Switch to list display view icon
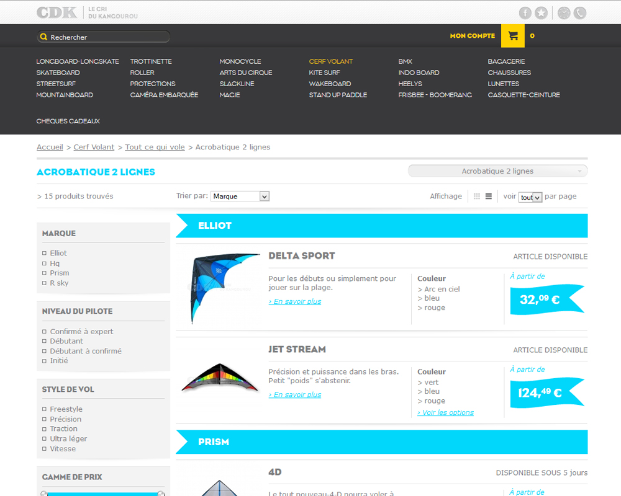This screenshot has width=621, height=496. point(489,196)
